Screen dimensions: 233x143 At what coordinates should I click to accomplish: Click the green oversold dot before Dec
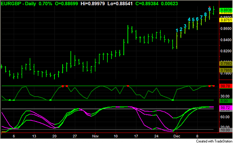pyautogui.click(x=173, y=100)
